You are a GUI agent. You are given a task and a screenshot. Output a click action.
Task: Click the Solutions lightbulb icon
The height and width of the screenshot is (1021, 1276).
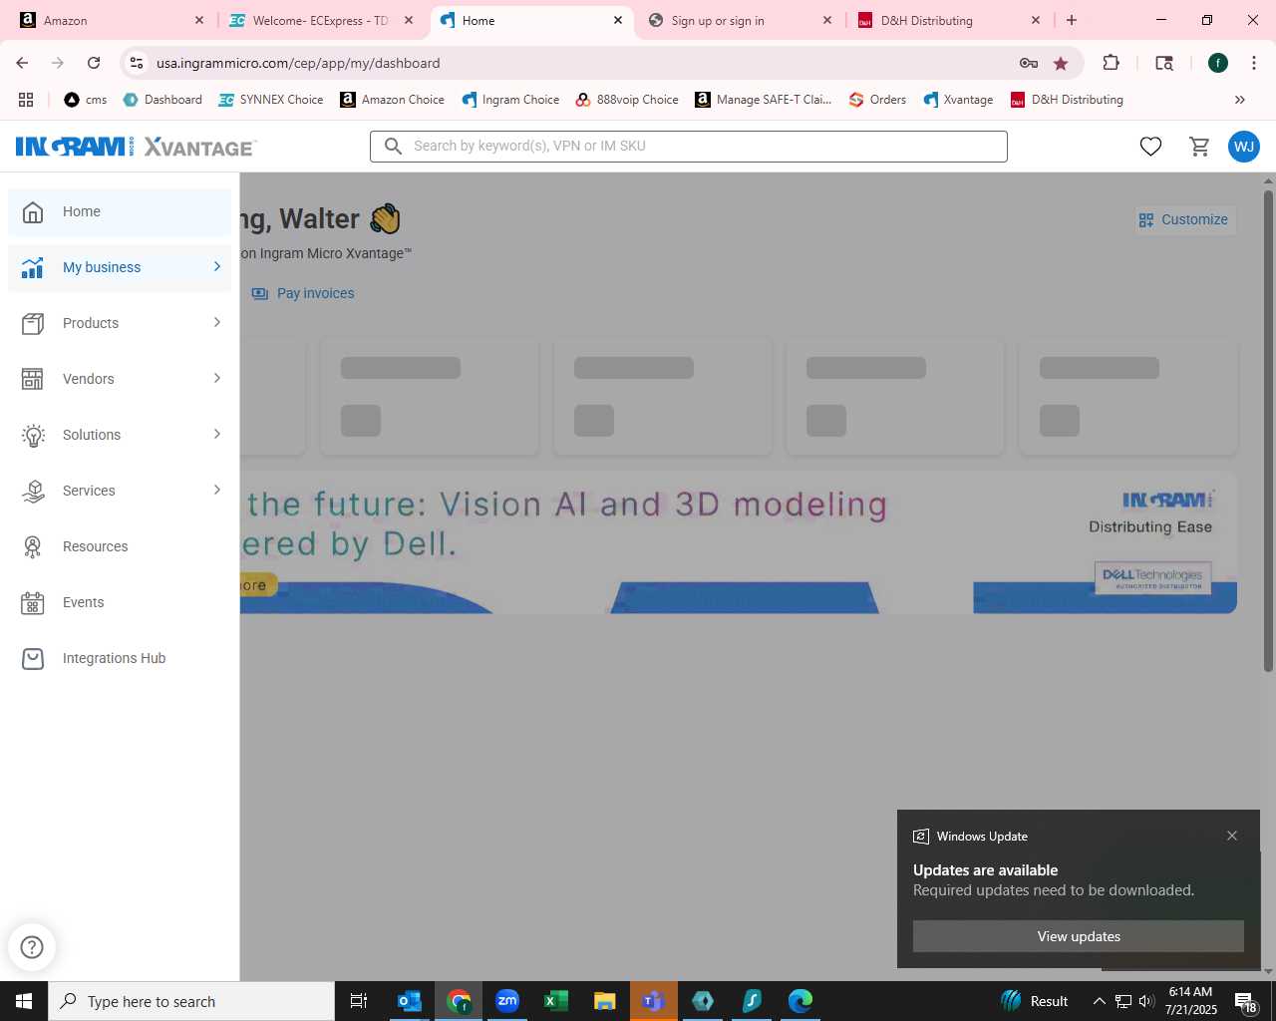(33, 435)
